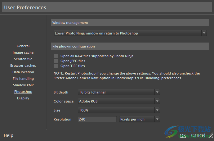Switch to Data location section

(x=23, y=72)
